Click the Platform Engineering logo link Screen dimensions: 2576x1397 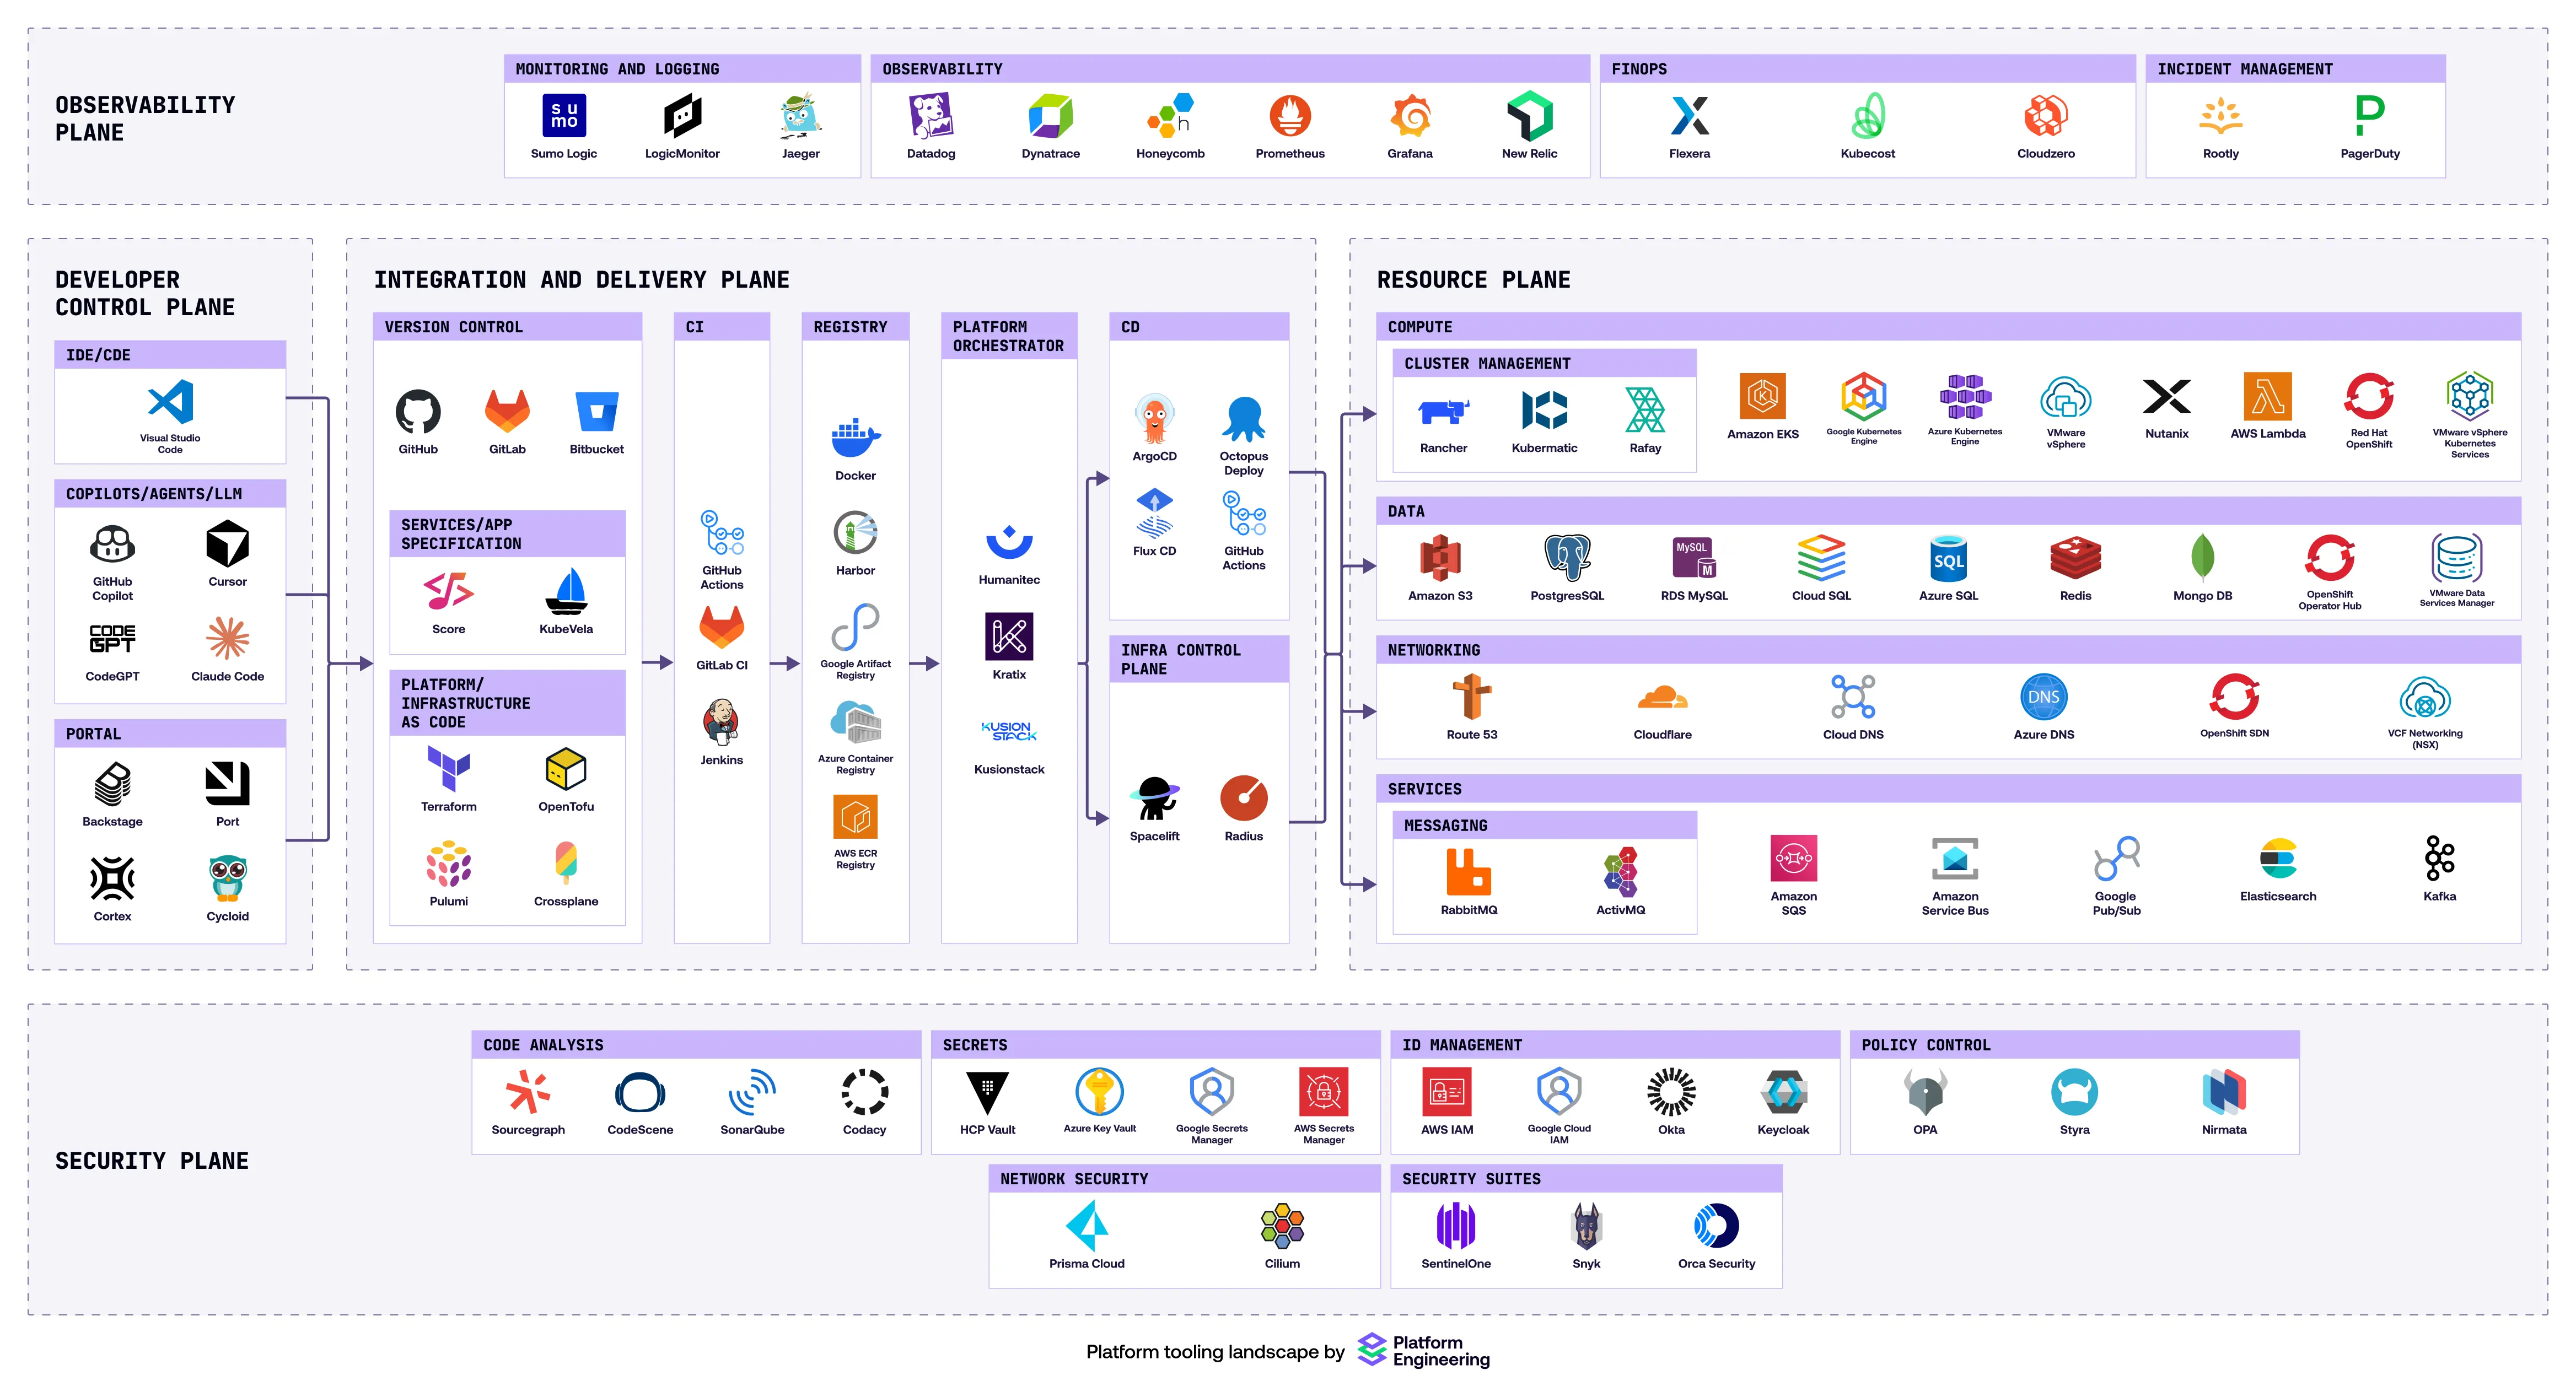click(x=1423, y=1350)
